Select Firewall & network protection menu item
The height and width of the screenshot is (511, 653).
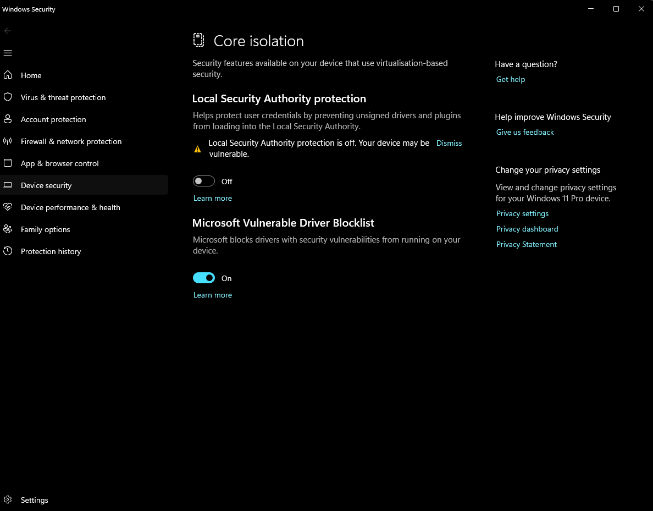71,141
